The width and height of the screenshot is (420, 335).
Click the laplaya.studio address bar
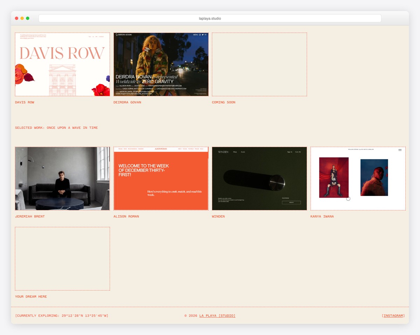[x=210, y=18]
